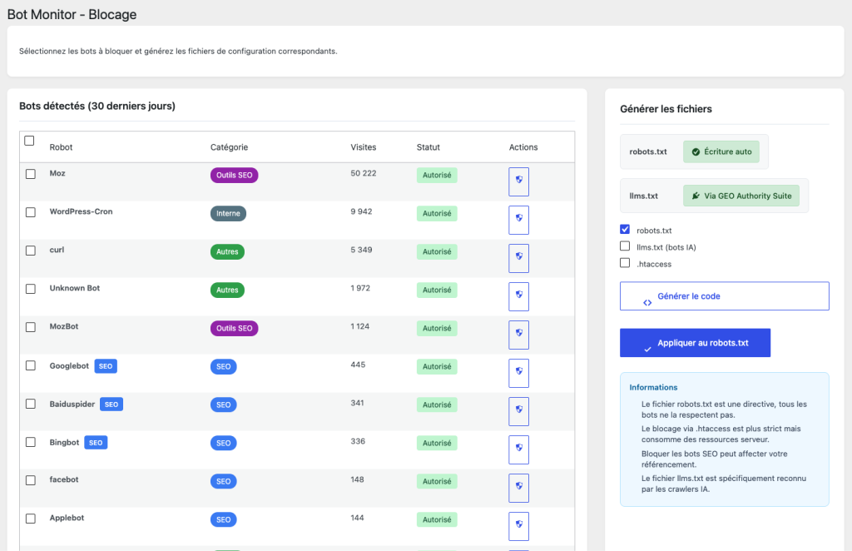This screenshot has height=551, width=852.
Task: Select the Applebot checkbox
Action: tap(31, 519)
